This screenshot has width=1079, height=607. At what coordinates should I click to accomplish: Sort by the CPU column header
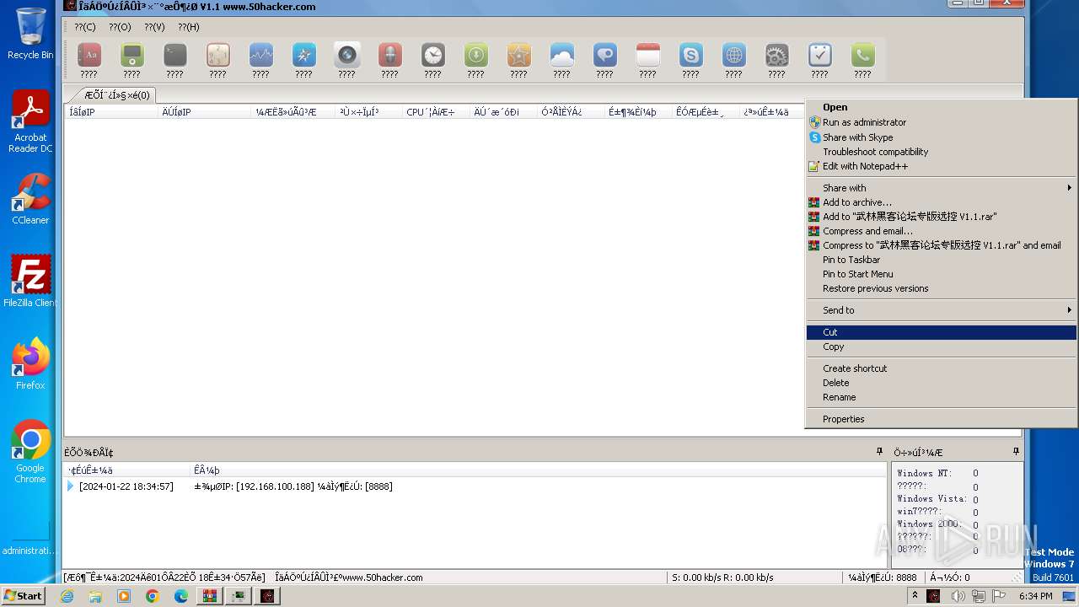click(435, 112)
